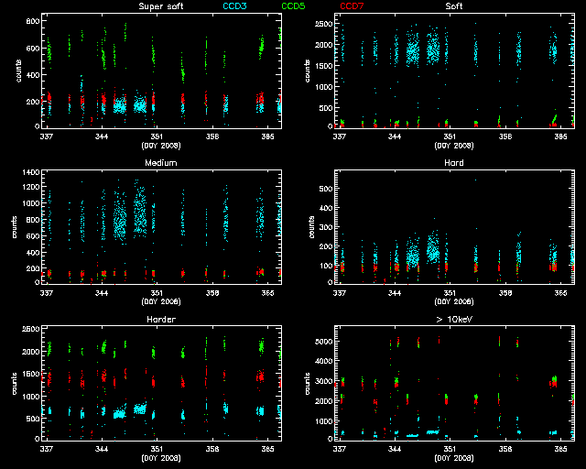Viewport: 586px width, 469px height.
Task: Select the 'Super soft' plot title
Action: coord(159,6)
